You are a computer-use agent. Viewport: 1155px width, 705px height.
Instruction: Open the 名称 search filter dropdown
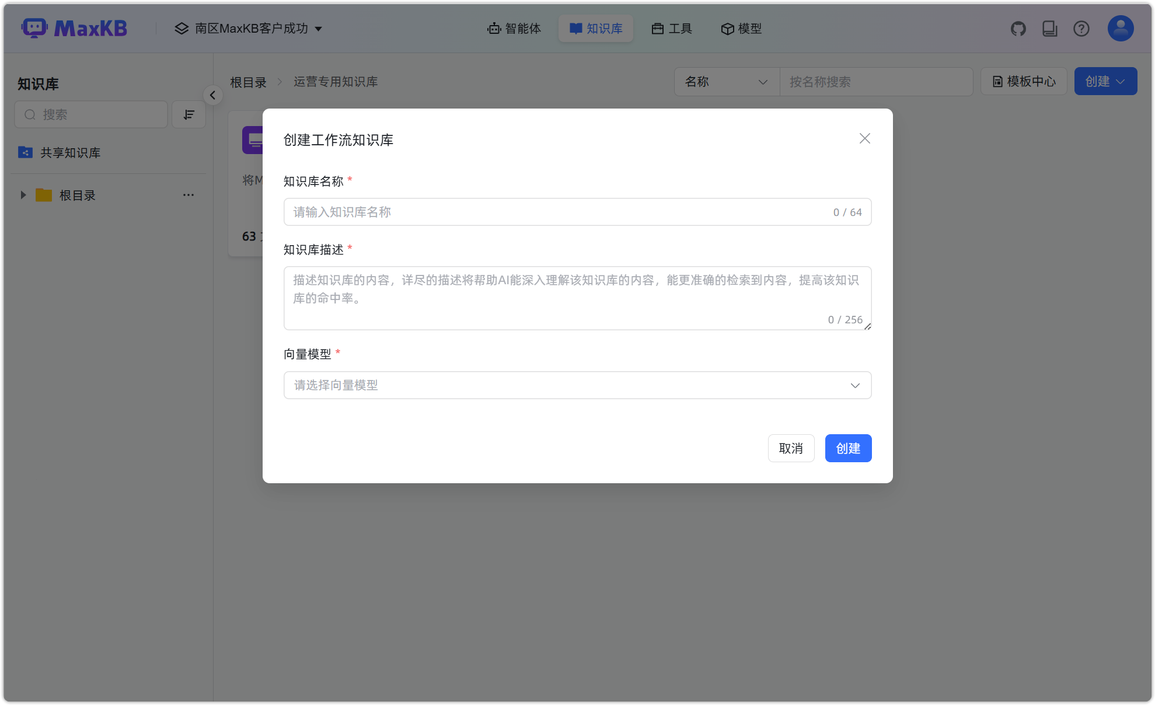click(x=726, y=82)
